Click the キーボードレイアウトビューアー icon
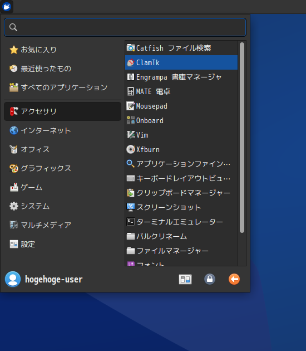This screenshot has width=306, height=351. 131,178
